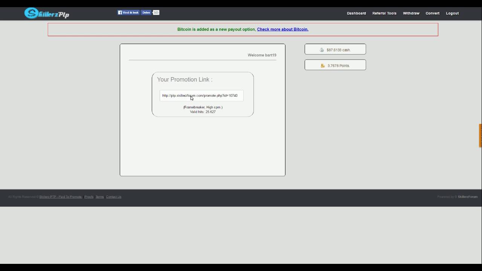
Task: Click the 'Welcome bart19' text
Action: pyautogui.click(x=262, y=55)
